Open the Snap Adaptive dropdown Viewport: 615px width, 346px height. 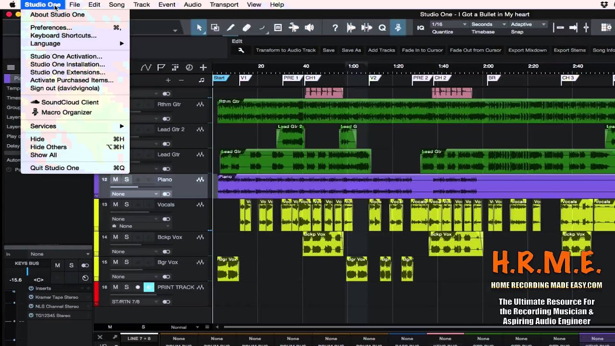click(x=528, y=24)
